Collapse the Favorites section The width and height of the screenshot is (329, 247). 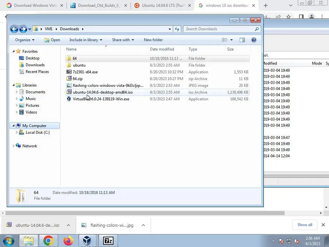click(13, 51)
